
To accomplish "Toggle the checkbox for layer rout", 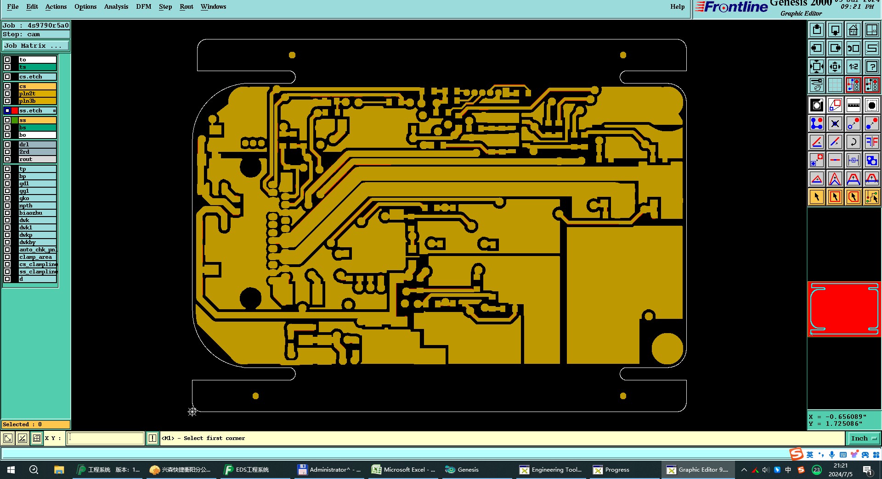I will [7, 159].
